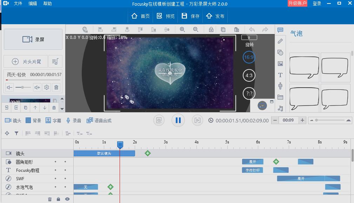Click the 录屏 screen recording button
354x203 pixels.
pyautogui.click(x=33, y=39)
